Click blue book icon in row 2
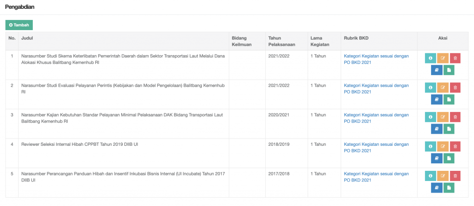 pyautogui.click(x=437, y=99)
